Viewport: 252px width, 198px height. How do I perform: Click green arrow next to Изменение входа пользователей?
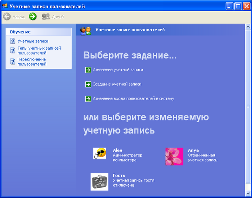pos(88,99)
